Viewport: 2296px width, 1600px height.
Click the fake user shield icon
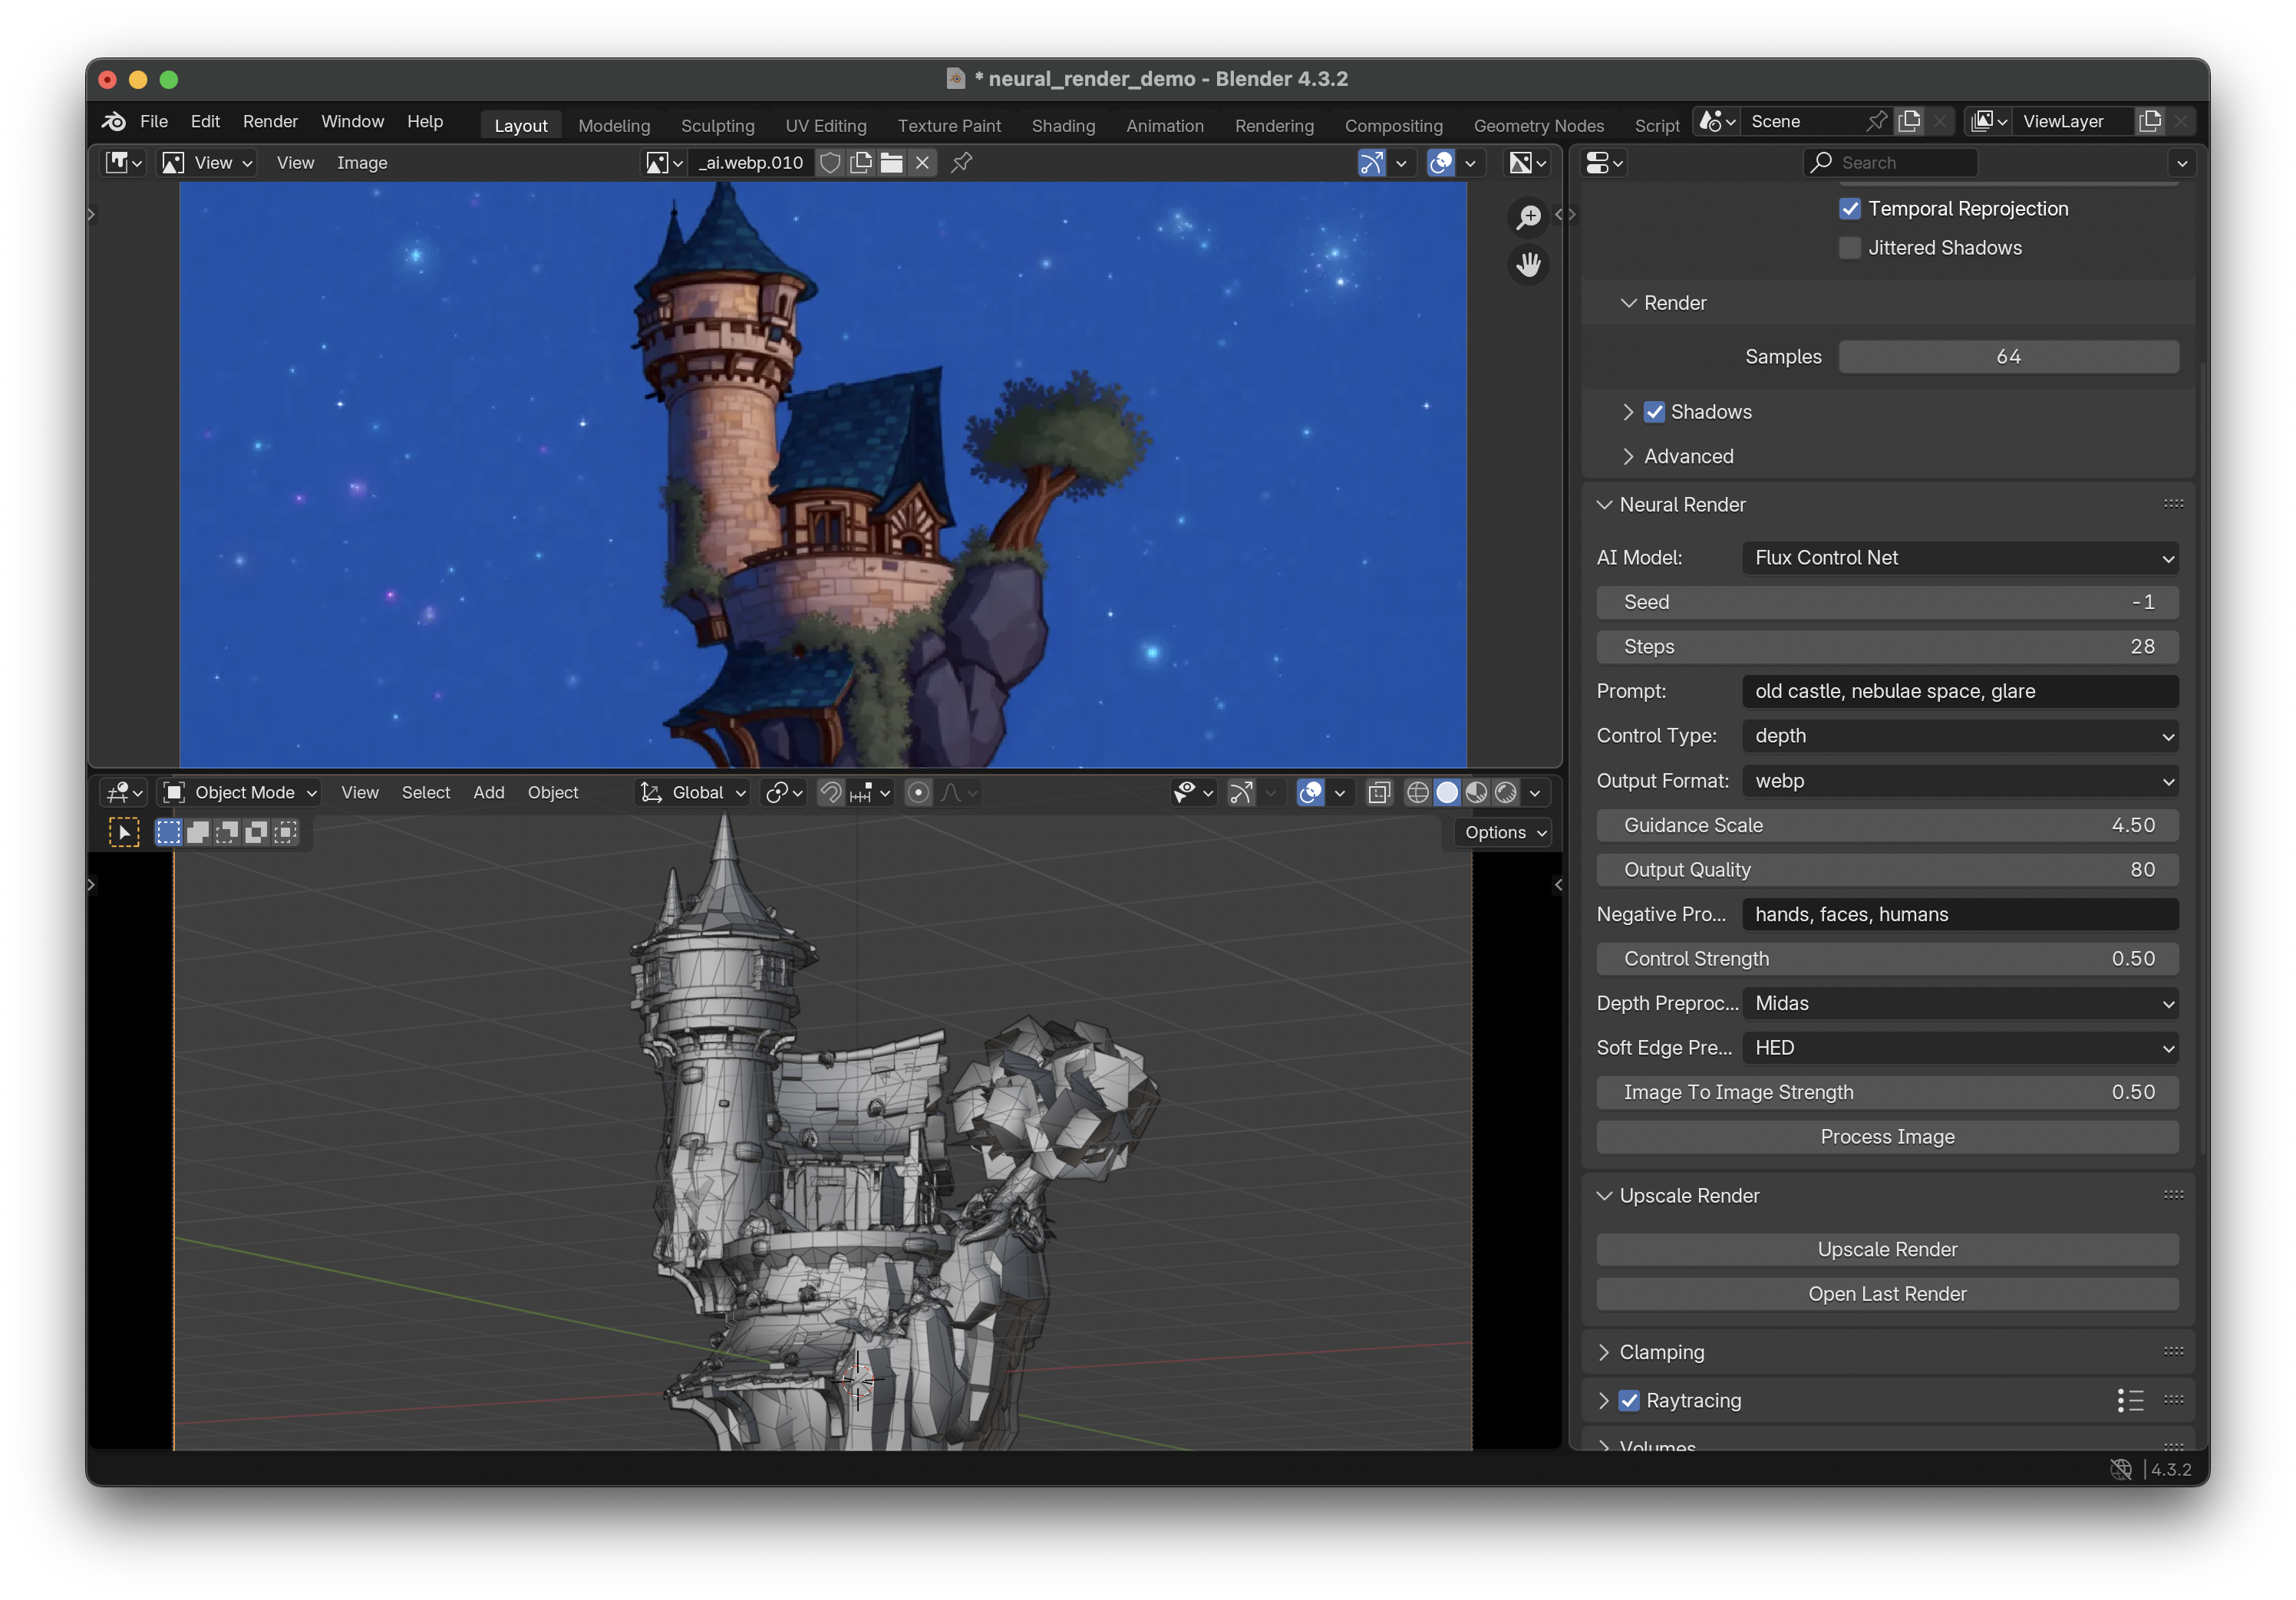[830, 163]
